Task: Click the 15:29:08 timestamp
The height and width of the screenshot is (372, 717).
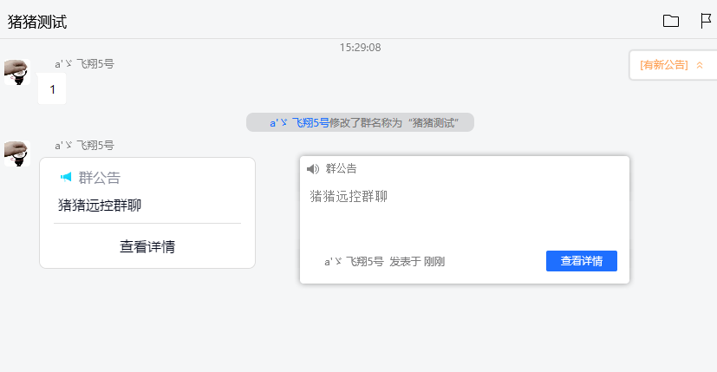Action: pyautogui.click(x=360, y=48)
